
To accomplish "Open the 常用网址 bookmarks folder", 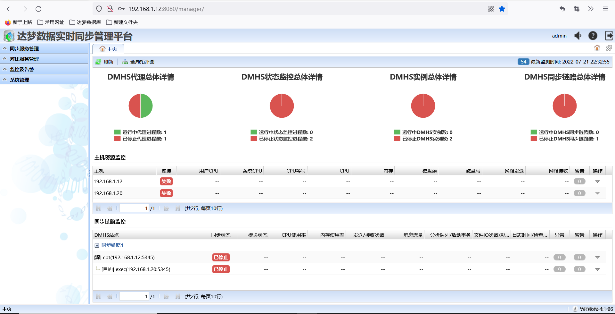I will point(51,22).
